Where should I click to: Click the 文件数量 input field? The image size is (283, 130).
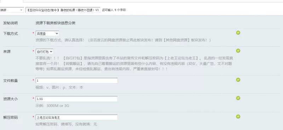tap(77, 81)
